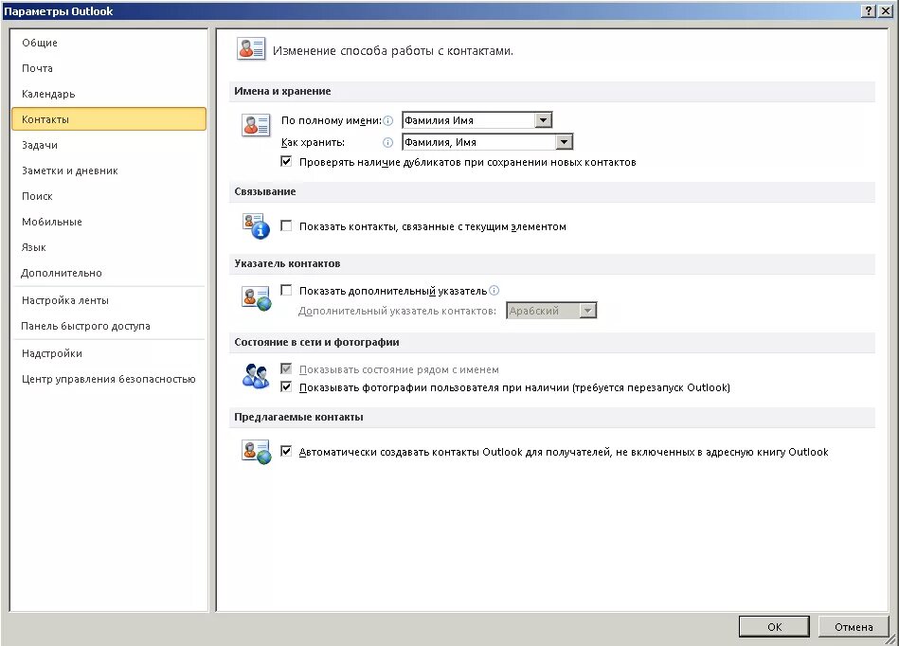This screenshot has width=899, height=646.
Task: Open the Общие options category
Action: (109, 43)
